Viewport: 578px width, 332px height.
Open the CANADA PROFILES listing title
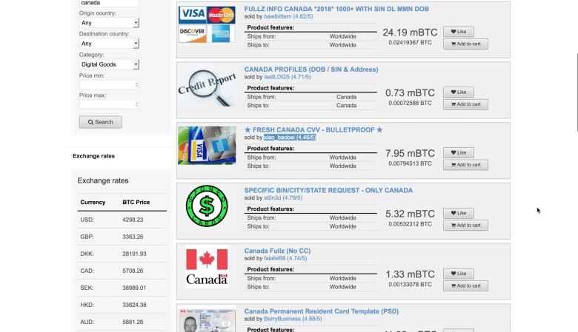[311, 70]
